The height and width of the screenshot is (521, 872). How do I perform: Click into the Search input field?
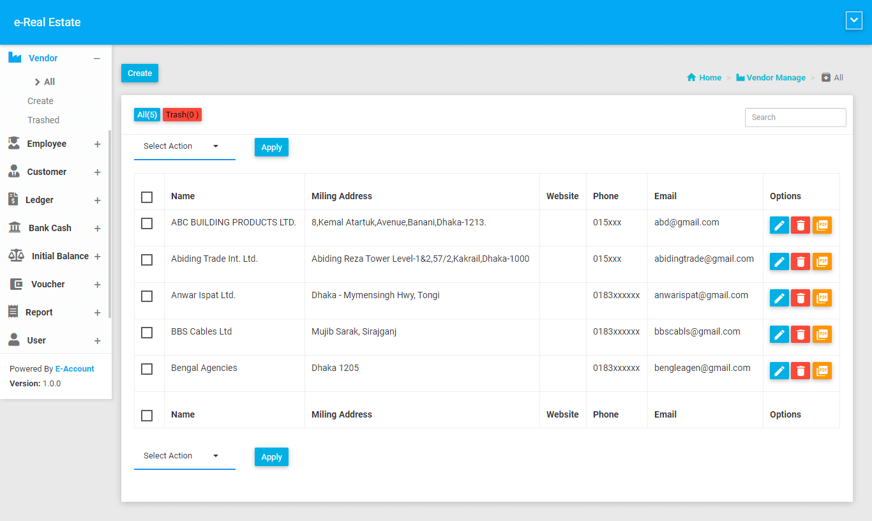(795, 117)
